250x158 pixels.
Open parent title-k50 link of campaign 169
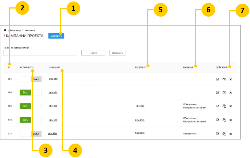pos(140,106)
